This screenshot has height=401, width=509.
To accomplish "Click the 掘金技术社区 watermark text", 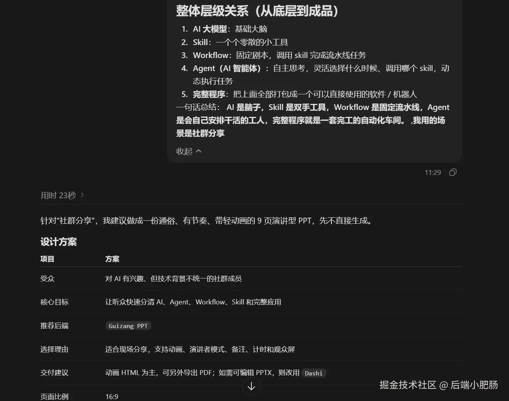I will (408, 385).
